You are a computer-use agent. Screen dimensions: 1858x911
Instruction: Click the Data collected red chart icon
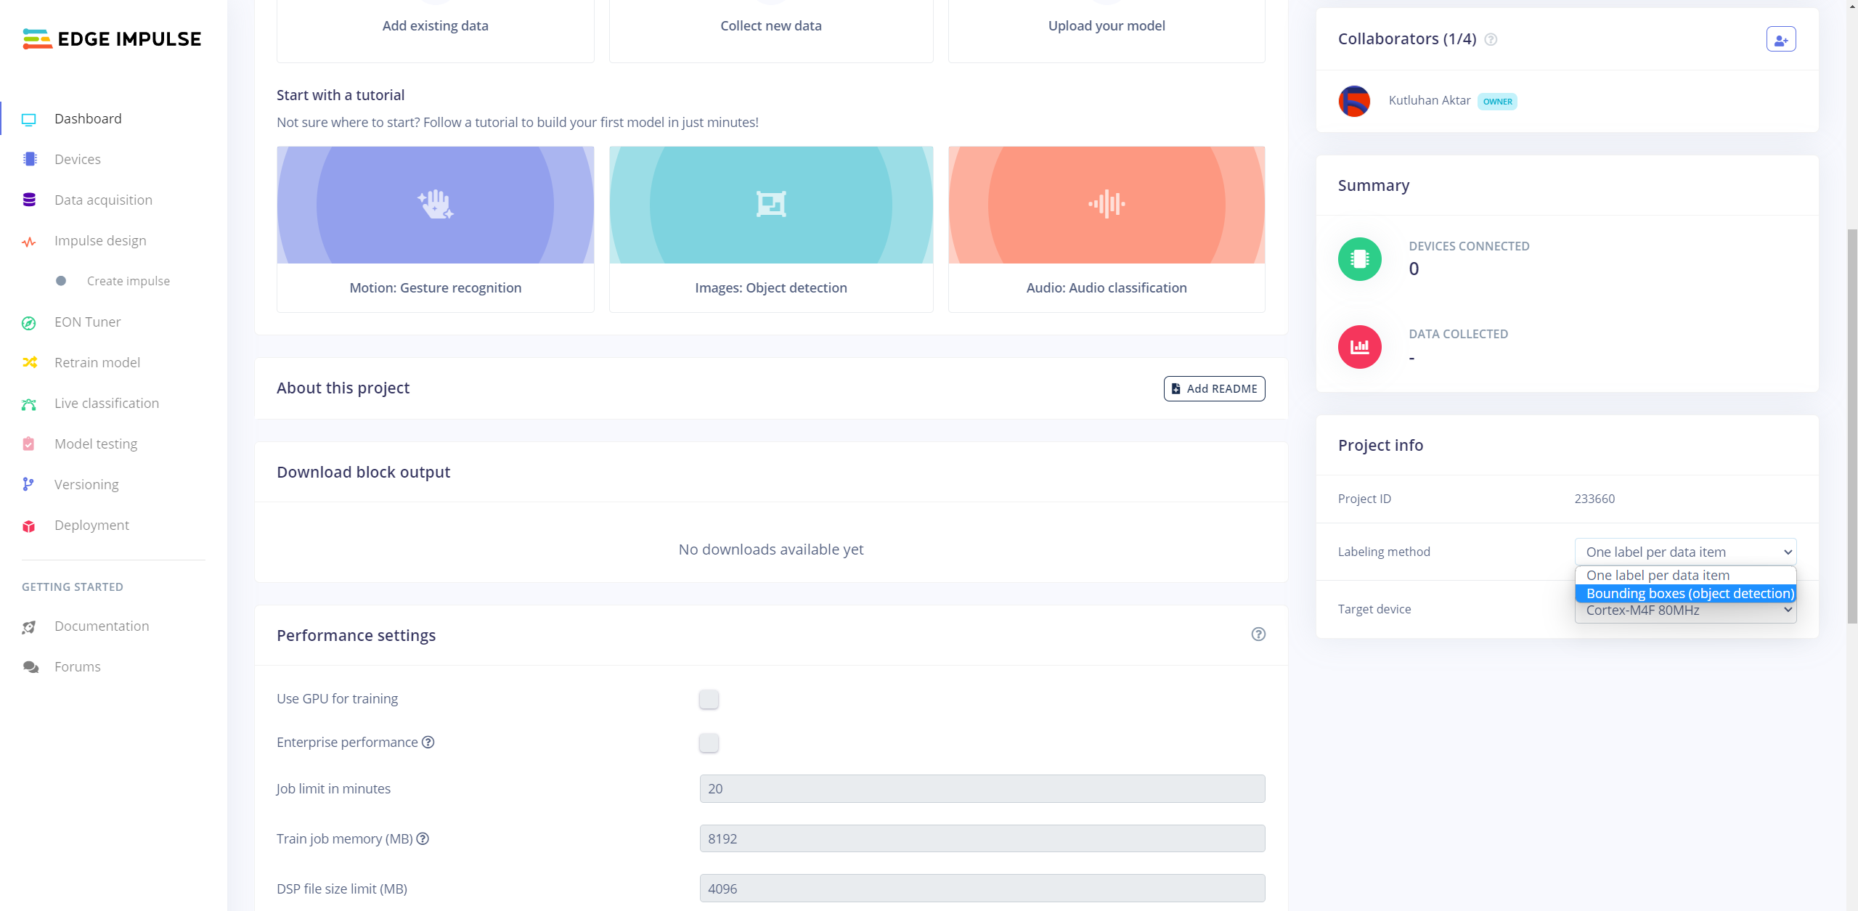point(1359,347)
